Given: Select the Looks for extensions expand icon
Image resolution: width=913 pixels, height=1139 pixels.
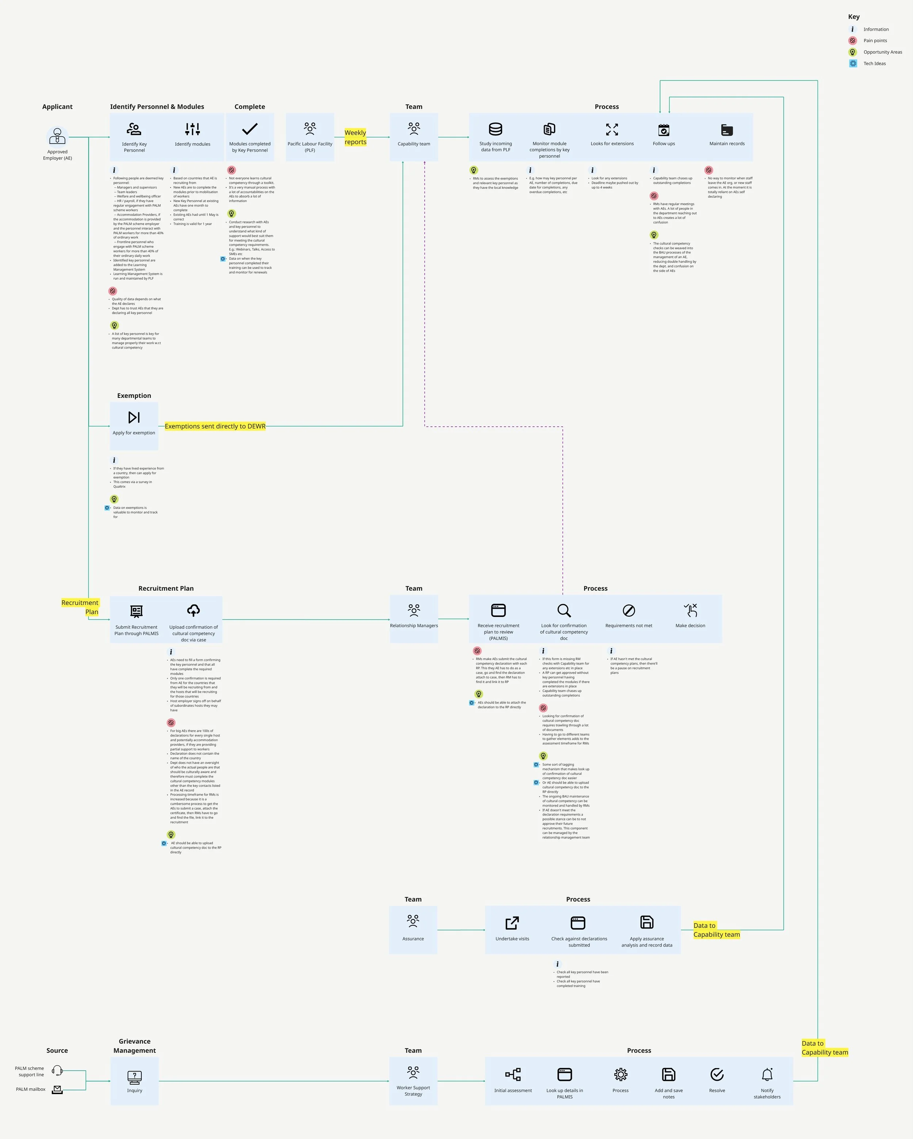Looking at the screenshot, I should pos(612,129).
